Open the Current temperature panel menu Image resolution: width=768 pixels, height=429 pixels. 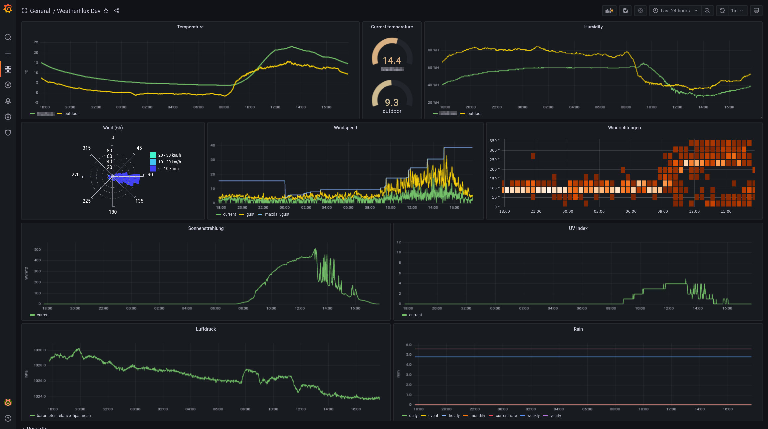(392, 27)
